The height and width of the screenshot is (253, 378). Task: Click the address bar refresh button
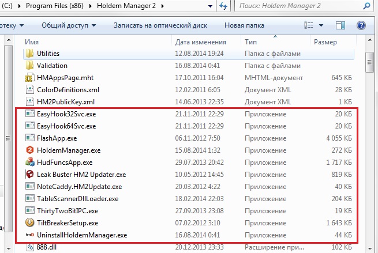click(x=223, y=6)
